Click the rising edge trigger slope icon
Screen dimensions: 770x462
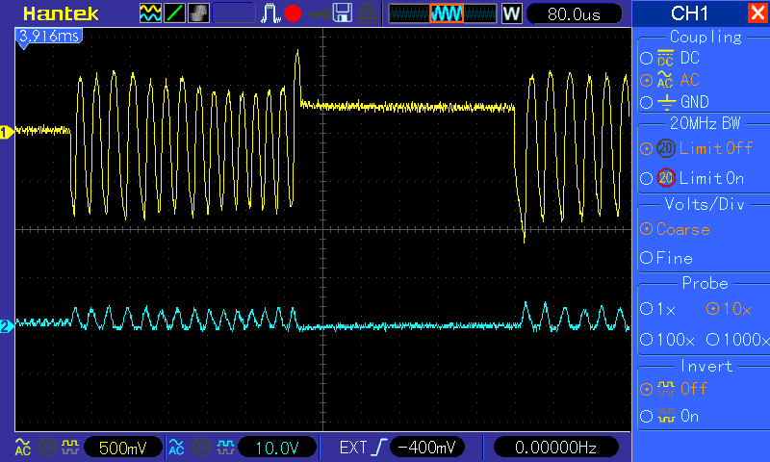click(380, 448)
